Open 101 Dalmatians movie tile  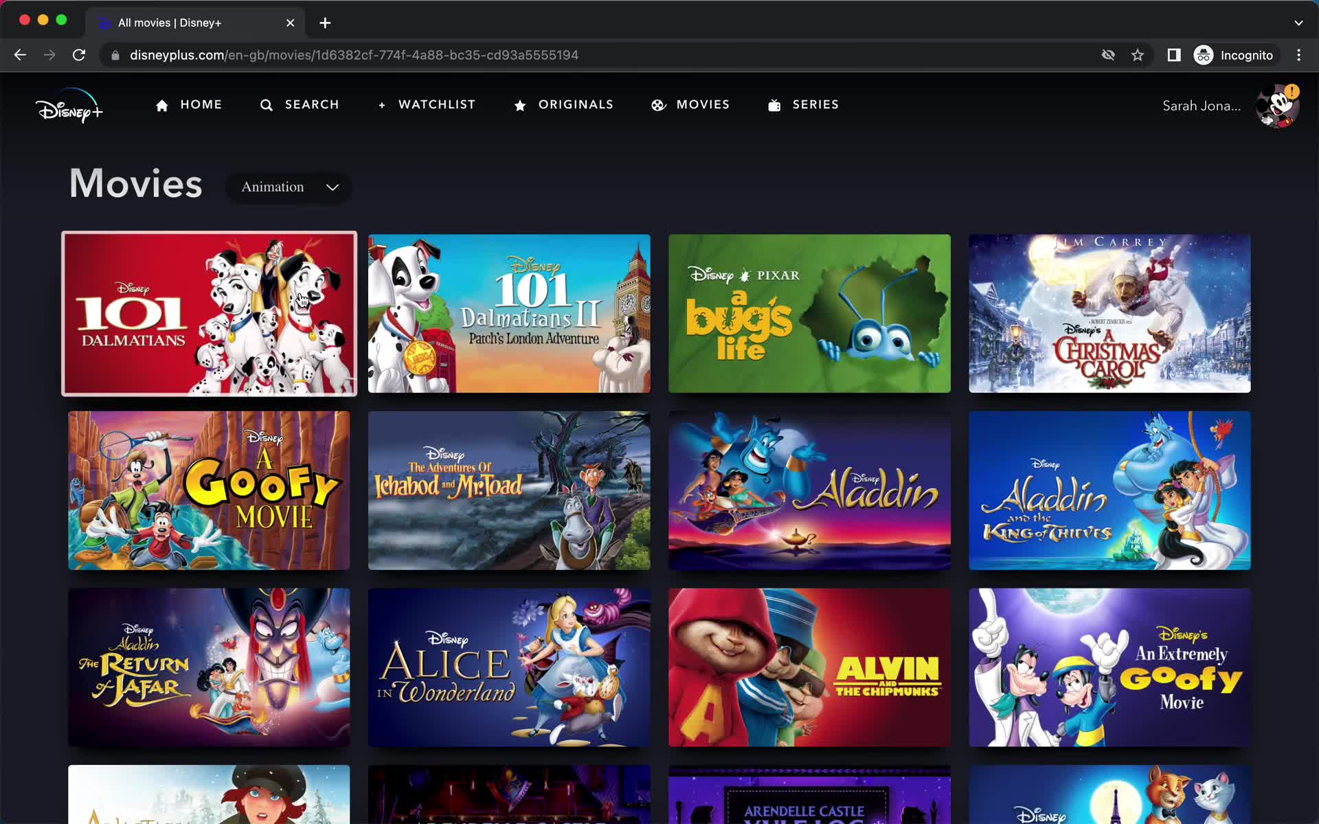click(x=209, y=314)
